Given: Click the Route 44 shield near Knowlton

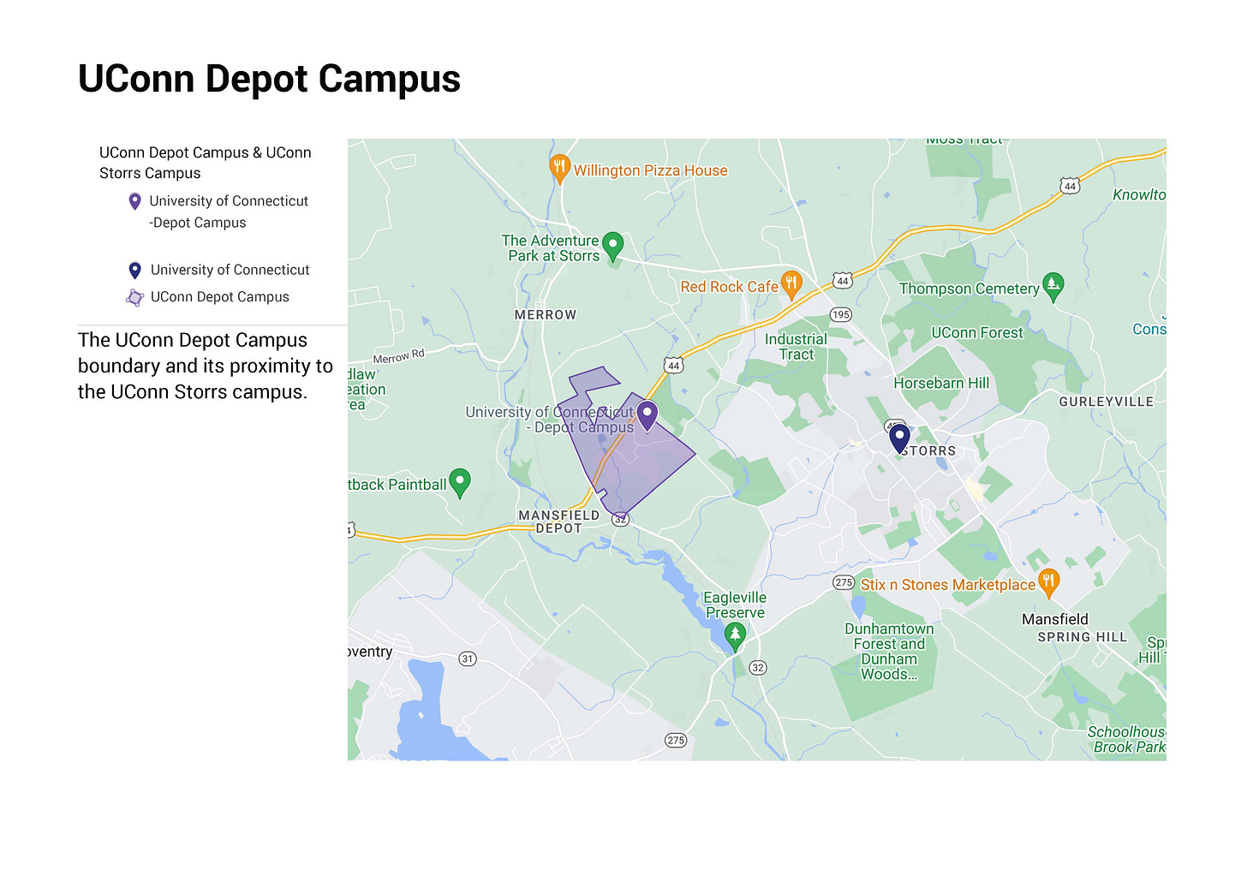Looking at the screenshot, I should 1070,186.
